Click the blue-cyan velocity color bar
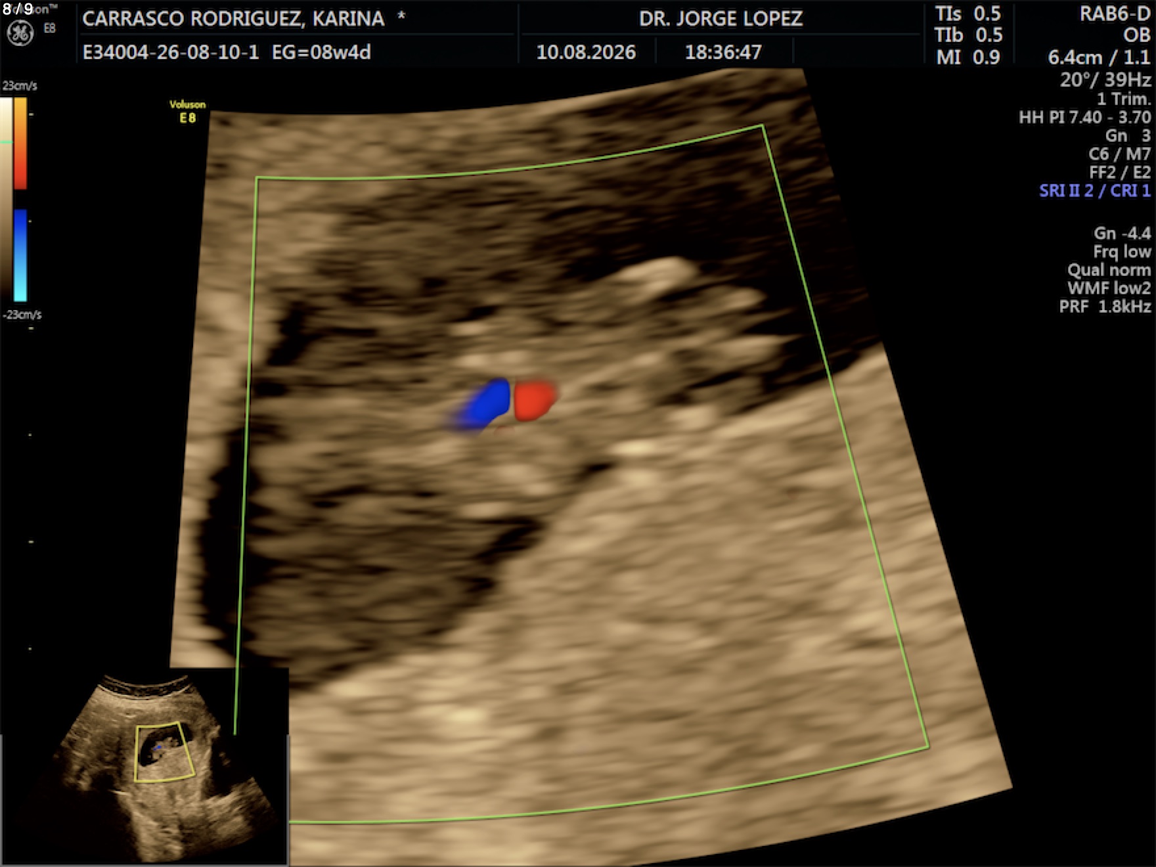 pos(20,255)
